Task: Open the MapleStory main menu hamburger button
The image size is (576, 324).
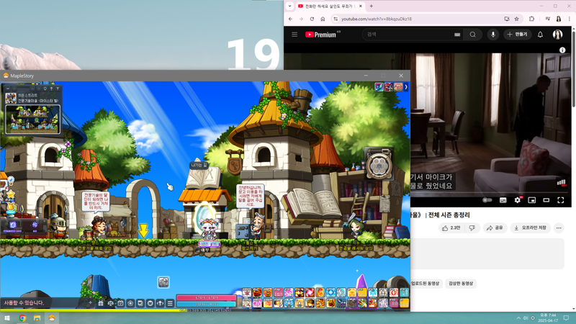Action: tap(170, 303)
